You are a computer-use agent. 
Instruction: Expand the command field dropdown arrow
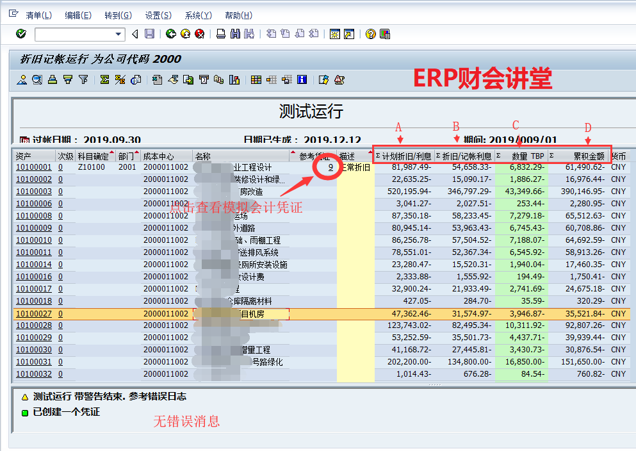[118, 34]
